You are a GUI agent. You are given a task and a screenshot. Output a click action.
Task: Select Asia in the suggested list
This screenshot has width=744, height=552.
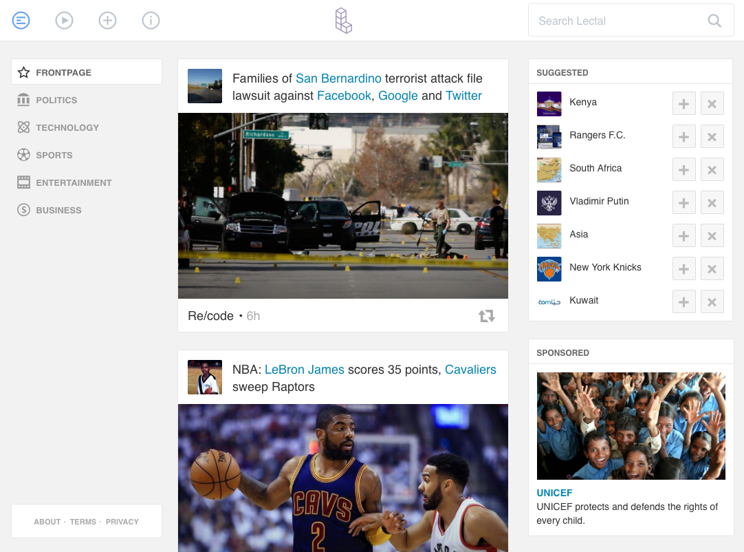pos(578,234)
